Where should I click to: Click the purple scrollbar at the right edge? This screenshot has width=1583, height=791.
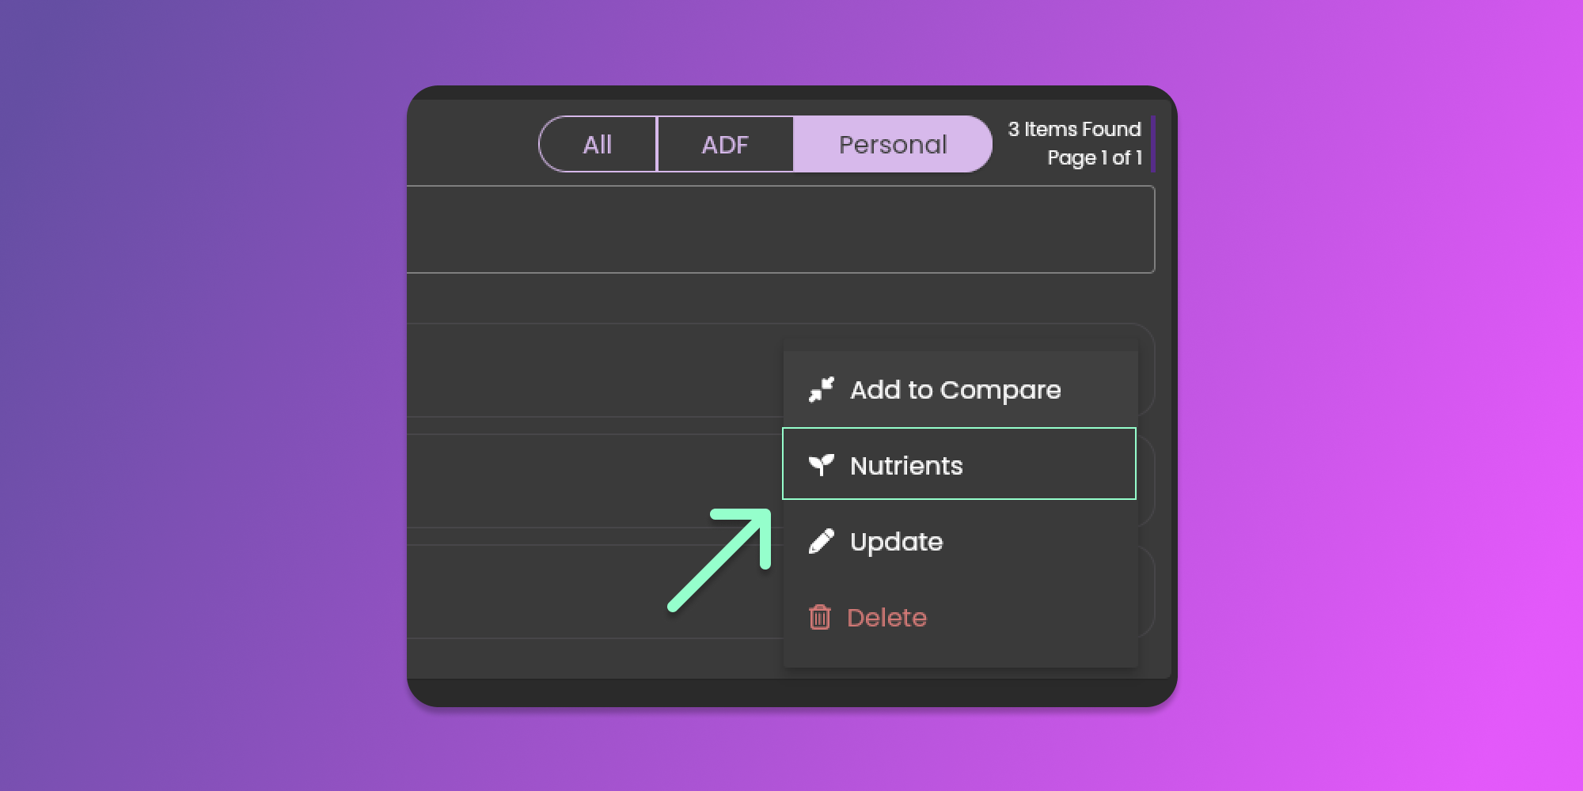coord(1152,144)
